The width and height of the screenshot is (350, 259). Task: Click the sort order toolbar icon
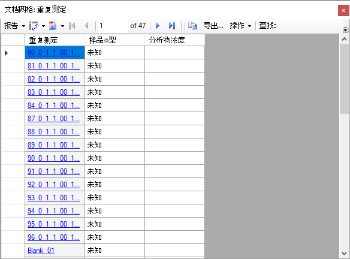tap(34, 26)
